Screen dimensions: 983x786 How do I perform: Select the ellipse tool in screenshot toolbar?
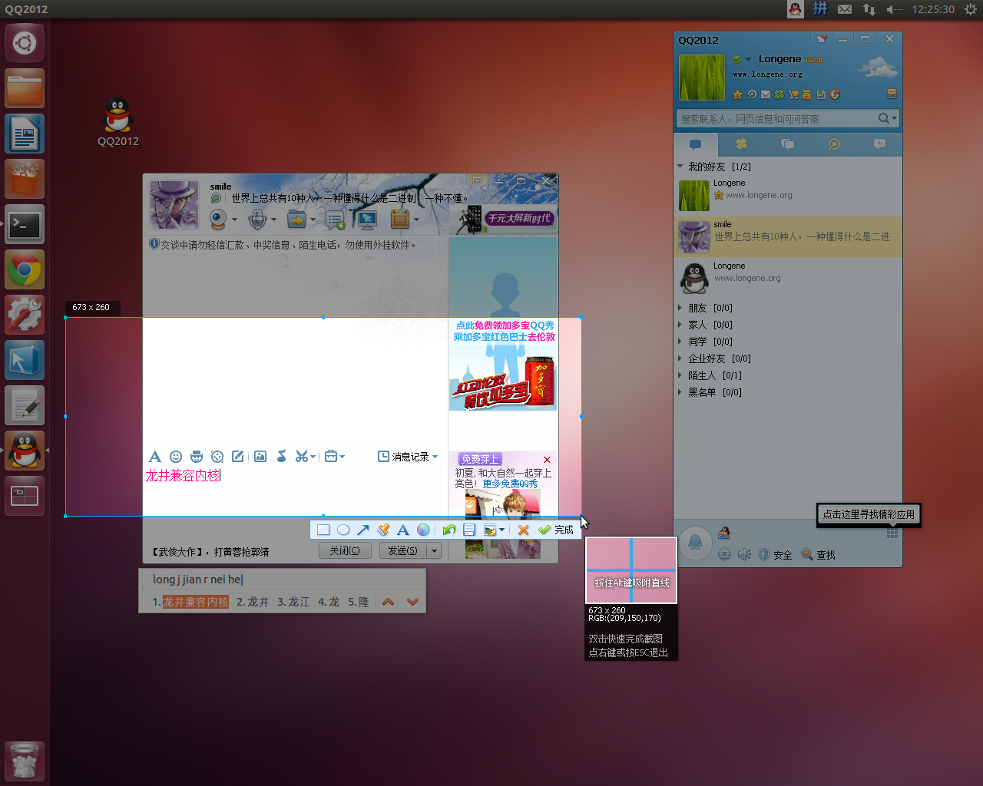click(x=343, y=530)
